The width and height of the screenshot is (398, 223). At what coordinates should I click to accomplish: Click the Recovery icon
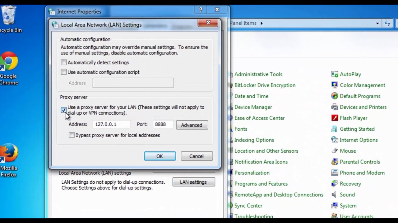click(x=335, y=184)
